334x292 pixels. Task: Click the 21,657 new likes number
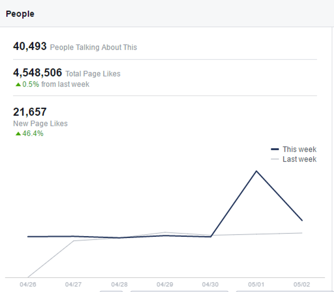point(30,112)
